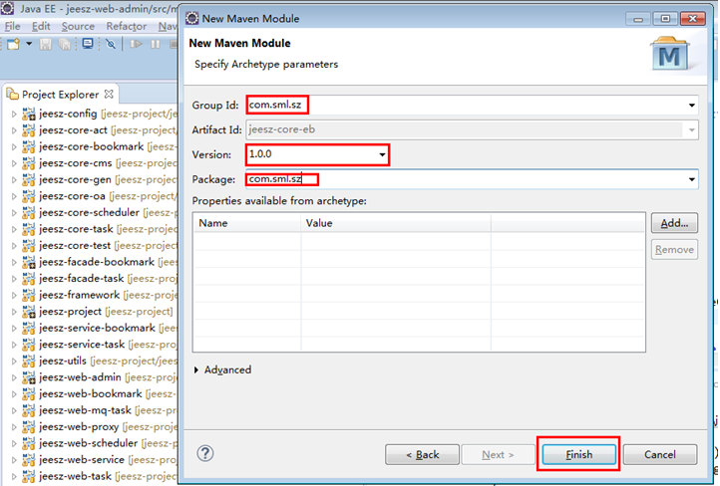Click the jeesz-project Maven project icon
This screenshot has height=486, width=720.
29,312
